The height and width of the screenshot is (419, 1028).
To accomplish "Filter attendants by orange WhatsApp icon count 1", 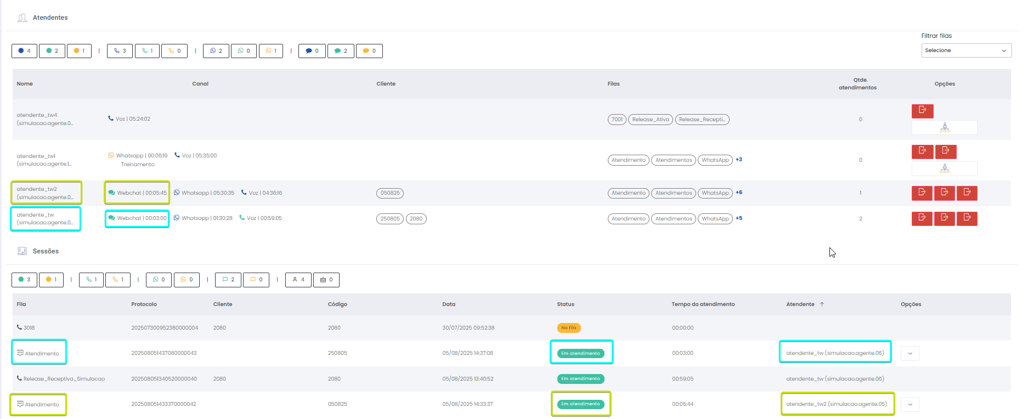I will pos(271,51).
